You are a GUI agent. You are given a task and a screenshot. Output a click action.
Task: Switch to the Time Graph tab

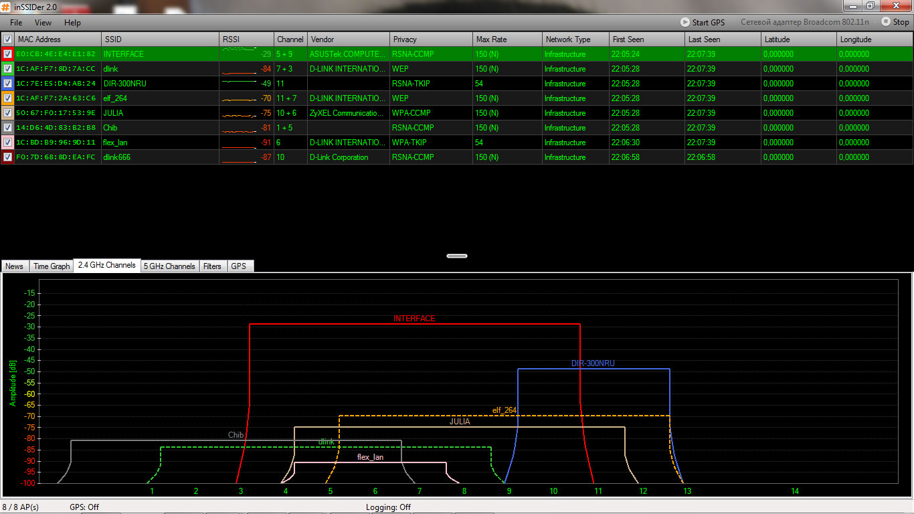(x=52, y=266)
